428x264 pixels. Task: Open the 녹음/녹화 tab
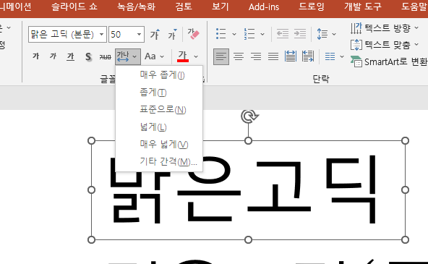[x=136, y=7]
